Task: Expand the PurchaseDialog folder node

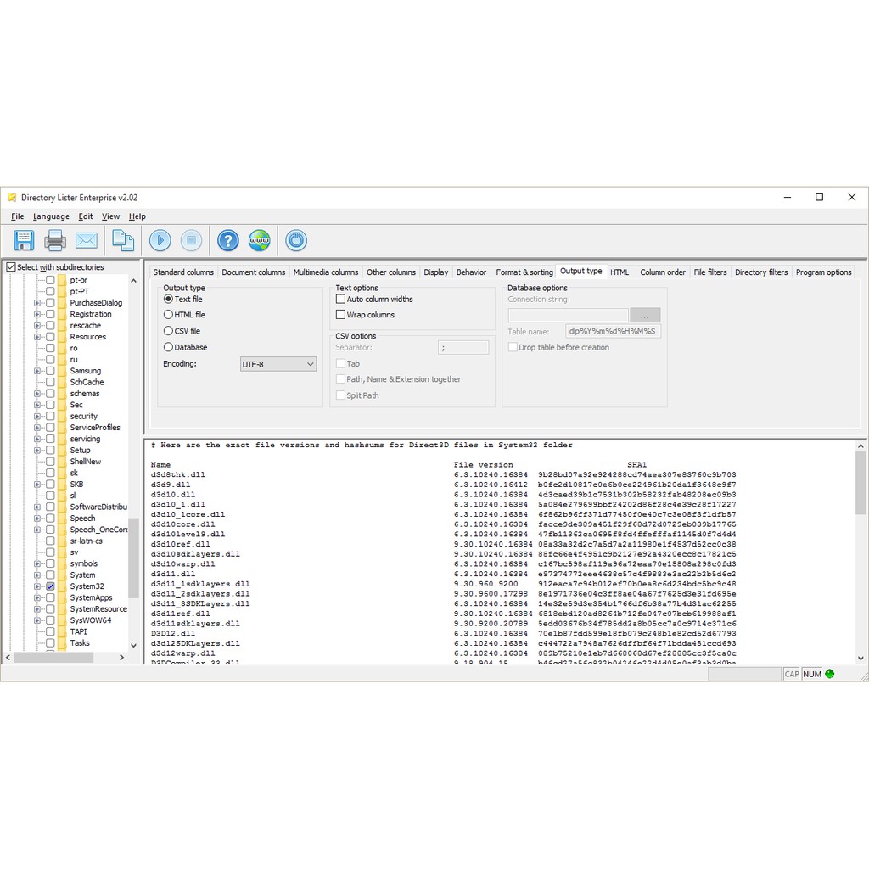Action: click(37, 303)
